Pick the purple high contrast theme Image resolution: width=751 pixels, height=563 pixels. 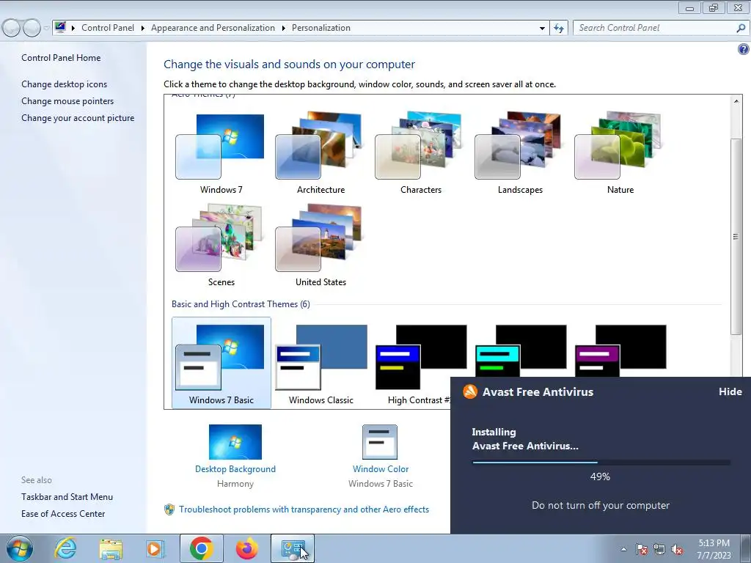click(x=620, y=351)
